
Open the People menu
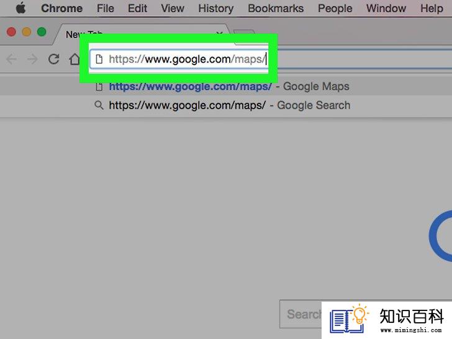335,8
